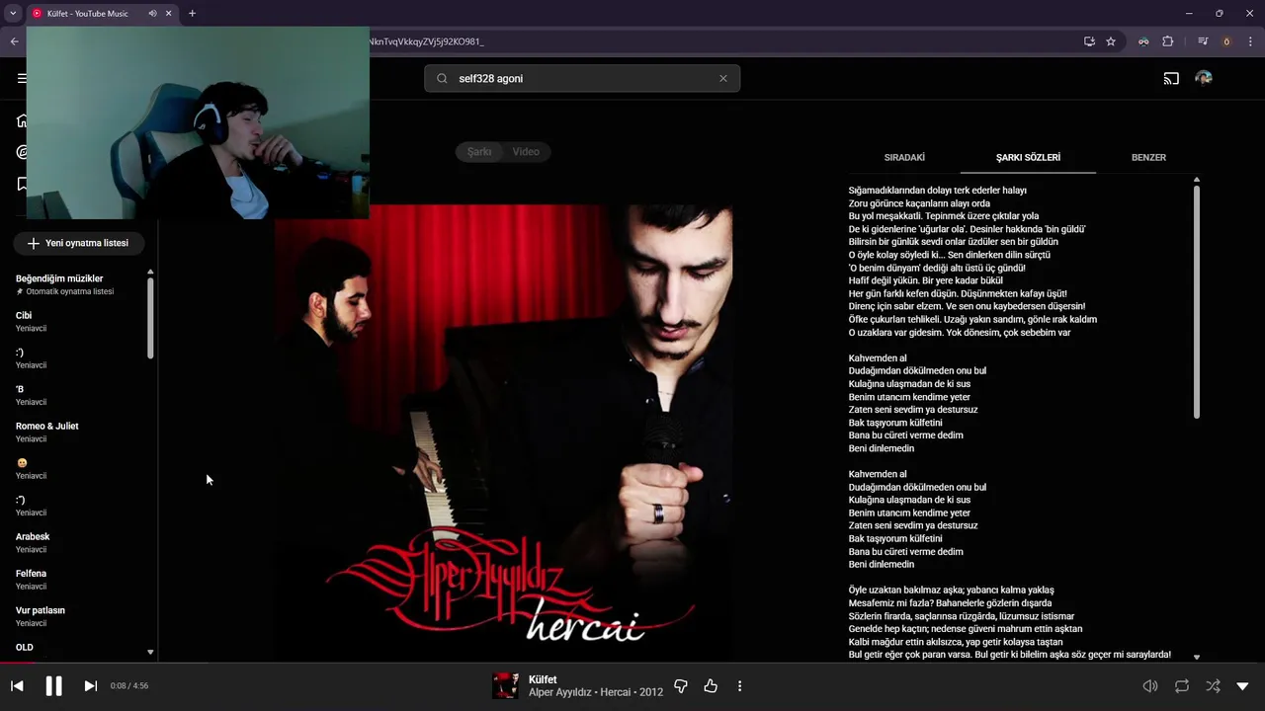Switch to Video mode
1265x711 pixels.
526,151
